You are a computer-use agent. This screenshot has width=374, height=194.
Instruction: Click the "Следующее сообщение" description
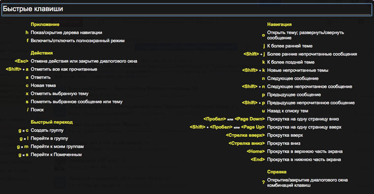[x=293, y=78]
